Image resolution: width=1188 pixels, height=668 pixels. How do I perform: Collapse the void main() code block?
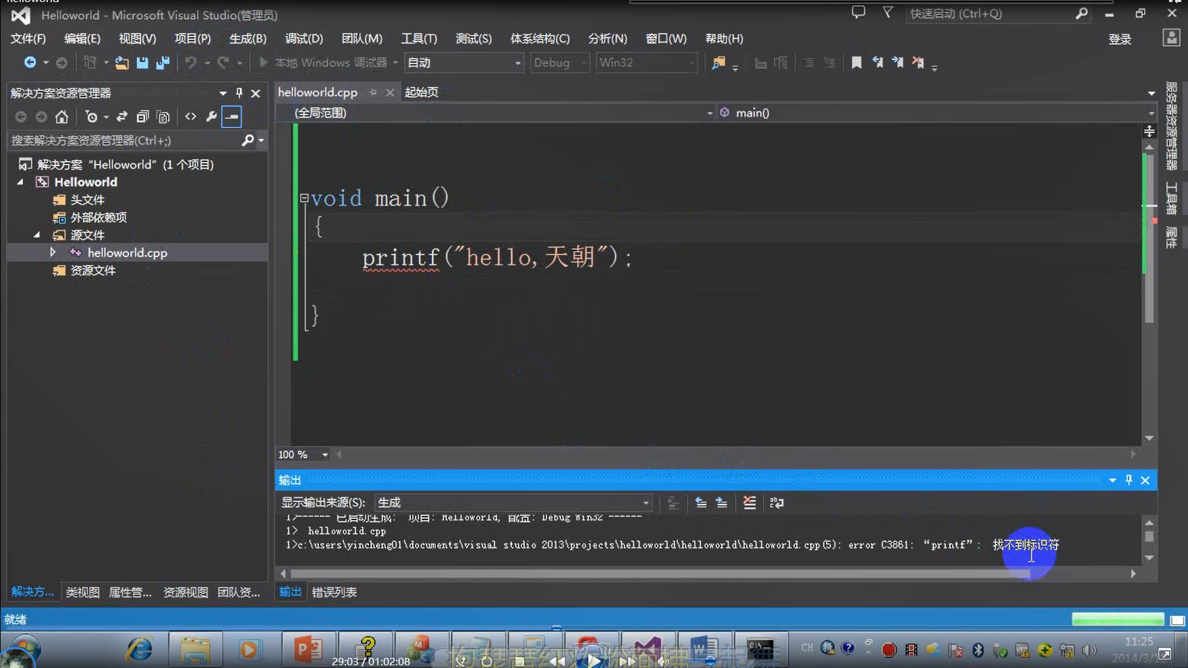click(304, 198)
